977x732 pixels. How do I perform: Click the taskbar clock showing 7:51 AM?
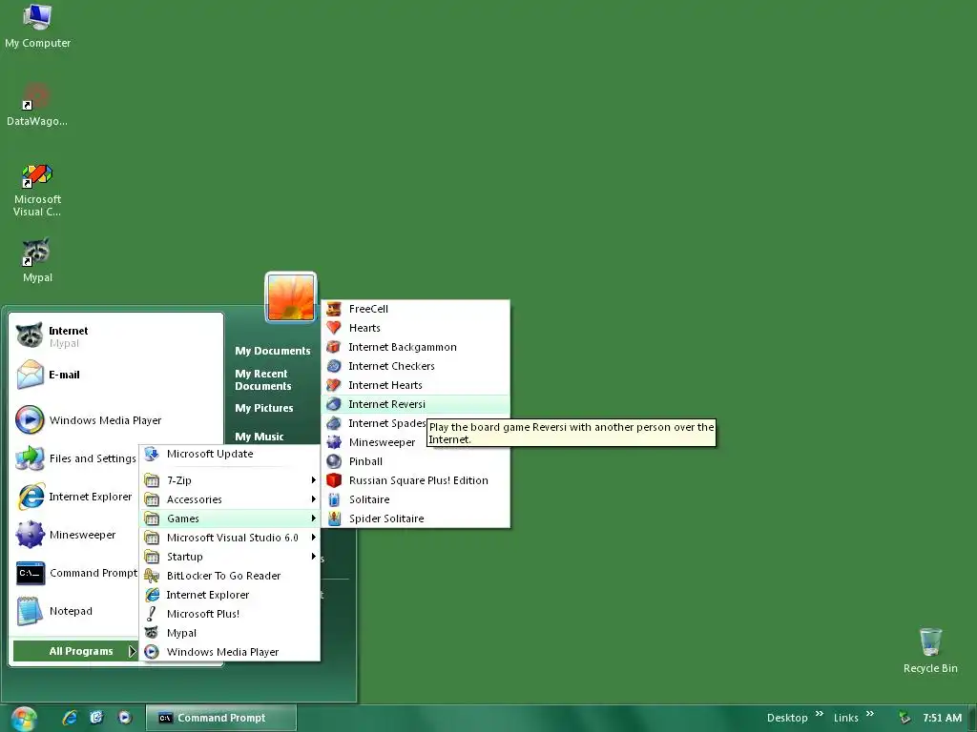click(942, 718)
